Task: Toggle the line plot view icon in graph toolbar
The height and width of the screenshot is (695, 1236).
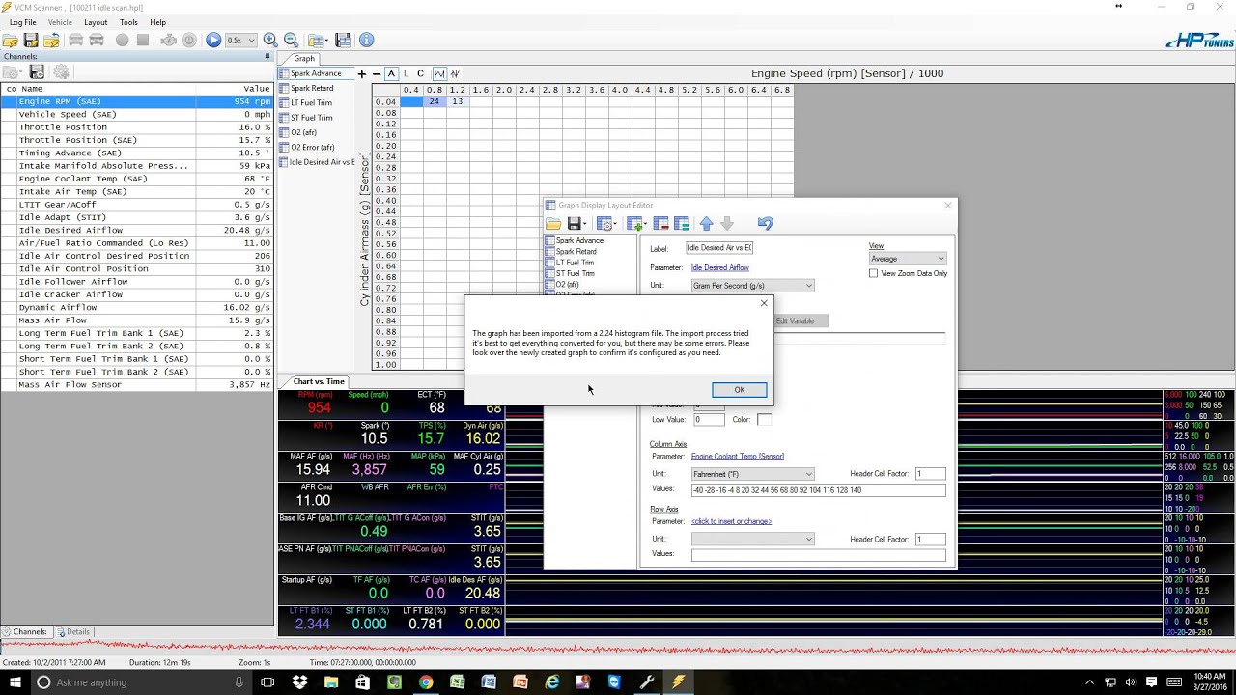Action: click(x=439, y=73)
